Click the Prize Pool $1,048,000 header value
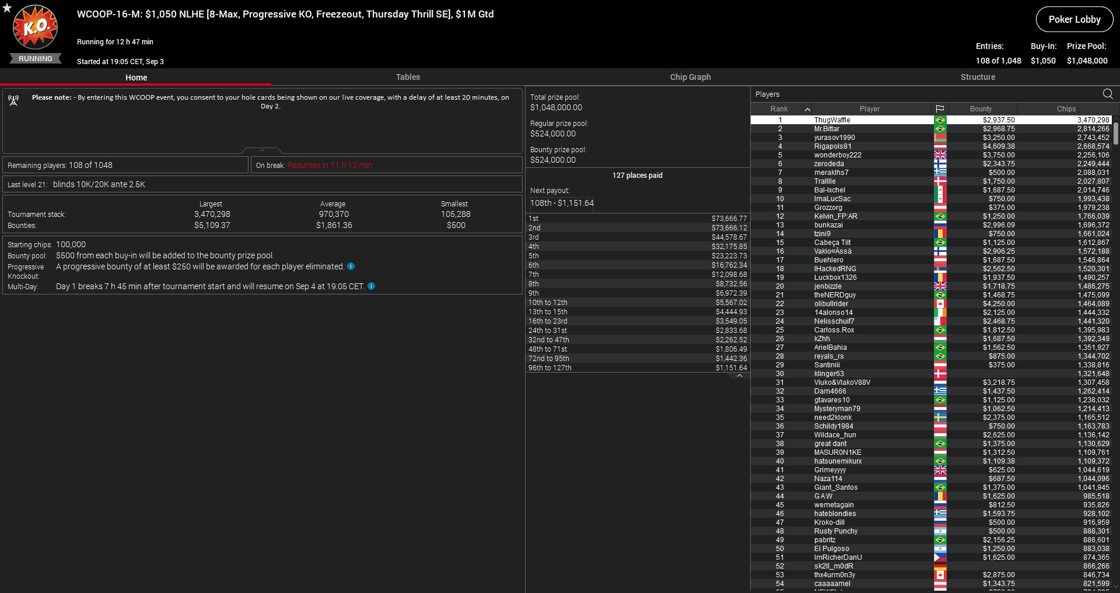 1087,61
